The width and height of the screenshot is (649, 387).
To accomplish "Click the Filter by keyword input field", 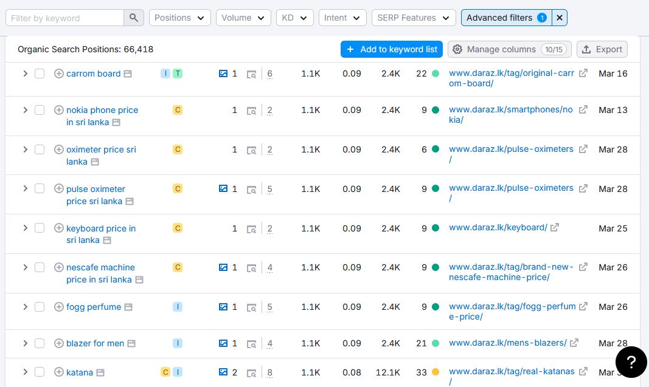I will point(64,18).
